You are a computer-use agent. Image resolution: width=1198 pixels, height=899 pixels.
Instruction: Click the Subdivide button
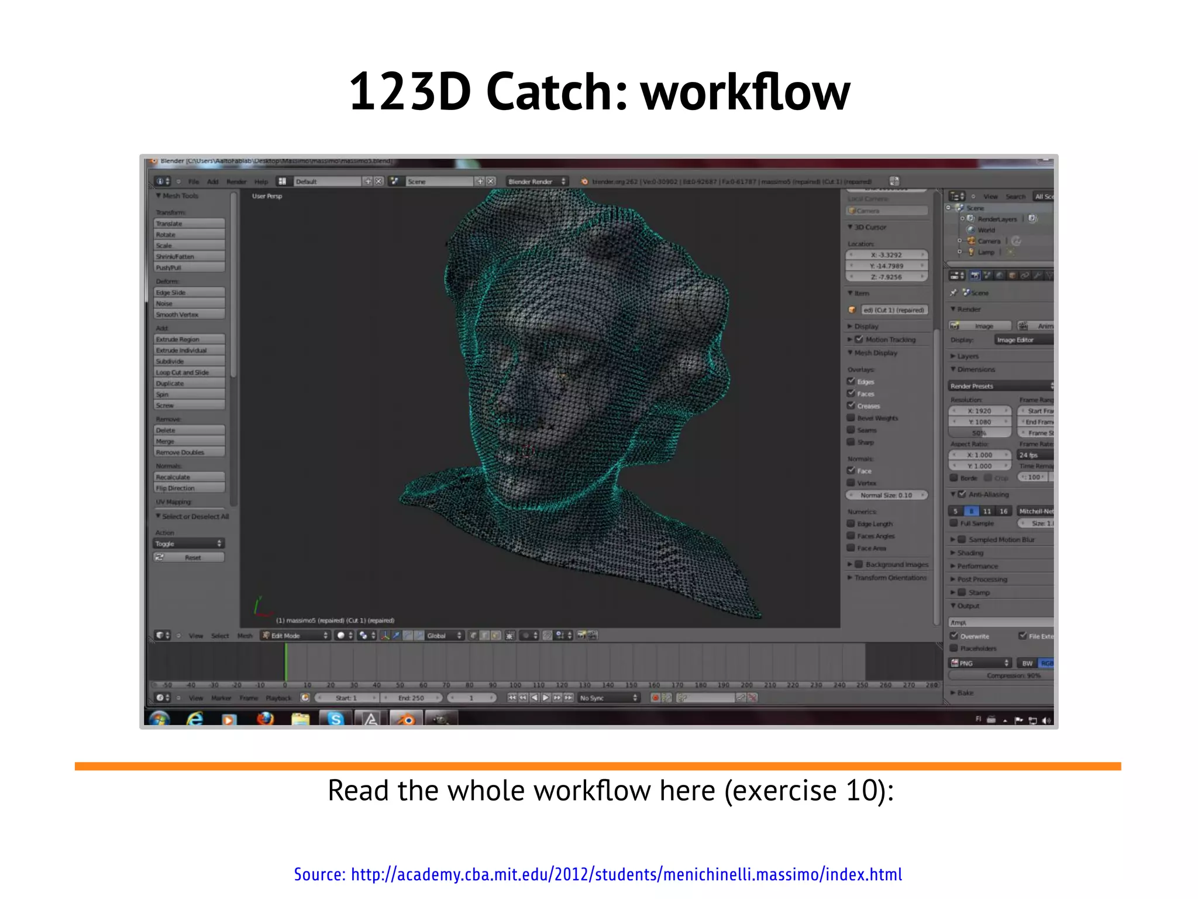click(x=189, y=361)
